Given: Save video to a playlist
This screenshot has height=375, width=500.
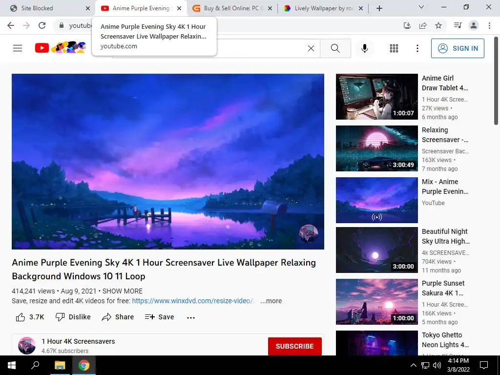Looking at the screenshot, I should pyautogui.click(x=159, y=317).
